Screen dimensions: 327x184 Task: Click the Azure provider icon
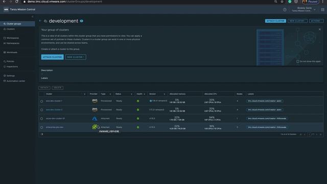95,119
